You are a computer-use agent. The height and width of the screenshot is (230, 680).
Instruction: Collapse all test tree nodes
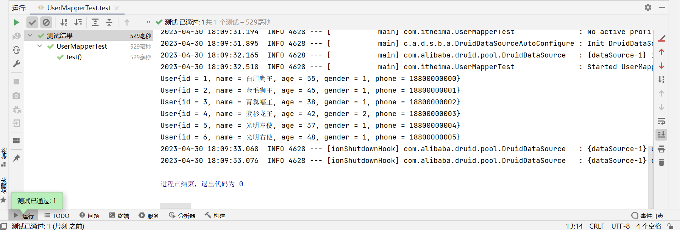tap(109, 22)
